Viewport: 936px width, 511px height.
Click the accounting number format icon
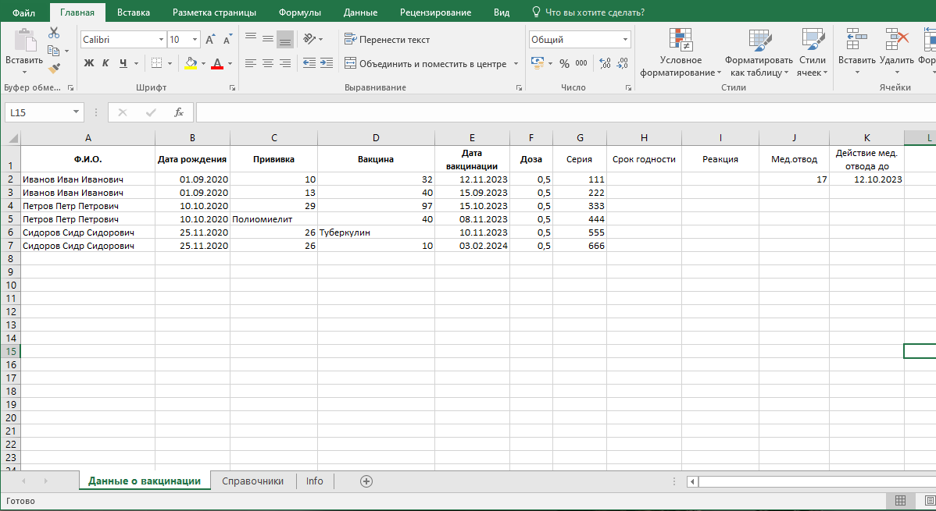[538, 63]
